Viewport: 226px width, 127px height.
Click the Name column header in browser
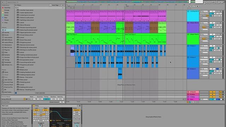(x=40, y=8)
